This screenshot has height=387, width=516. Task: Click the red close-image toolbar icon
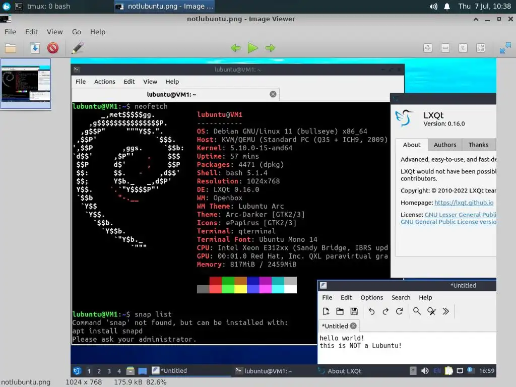(52, 48)
